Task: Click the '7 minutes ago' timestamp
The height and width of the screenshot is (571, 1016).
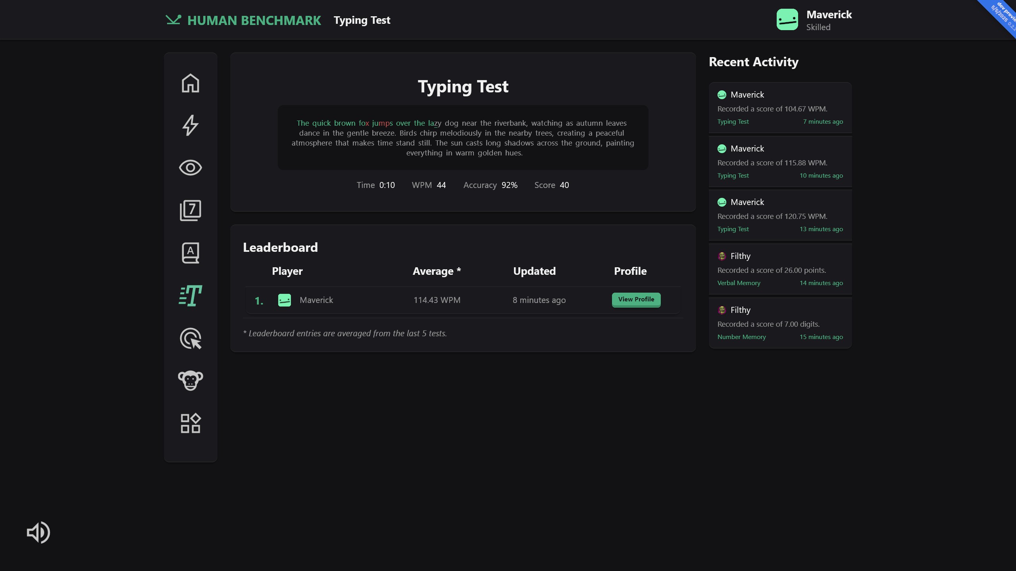Action: pos(823,122)
